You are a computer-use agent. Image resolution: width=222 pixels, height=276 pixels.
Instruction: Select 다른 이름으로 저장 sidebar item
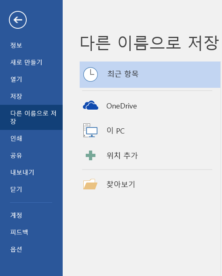coord(31,117)
